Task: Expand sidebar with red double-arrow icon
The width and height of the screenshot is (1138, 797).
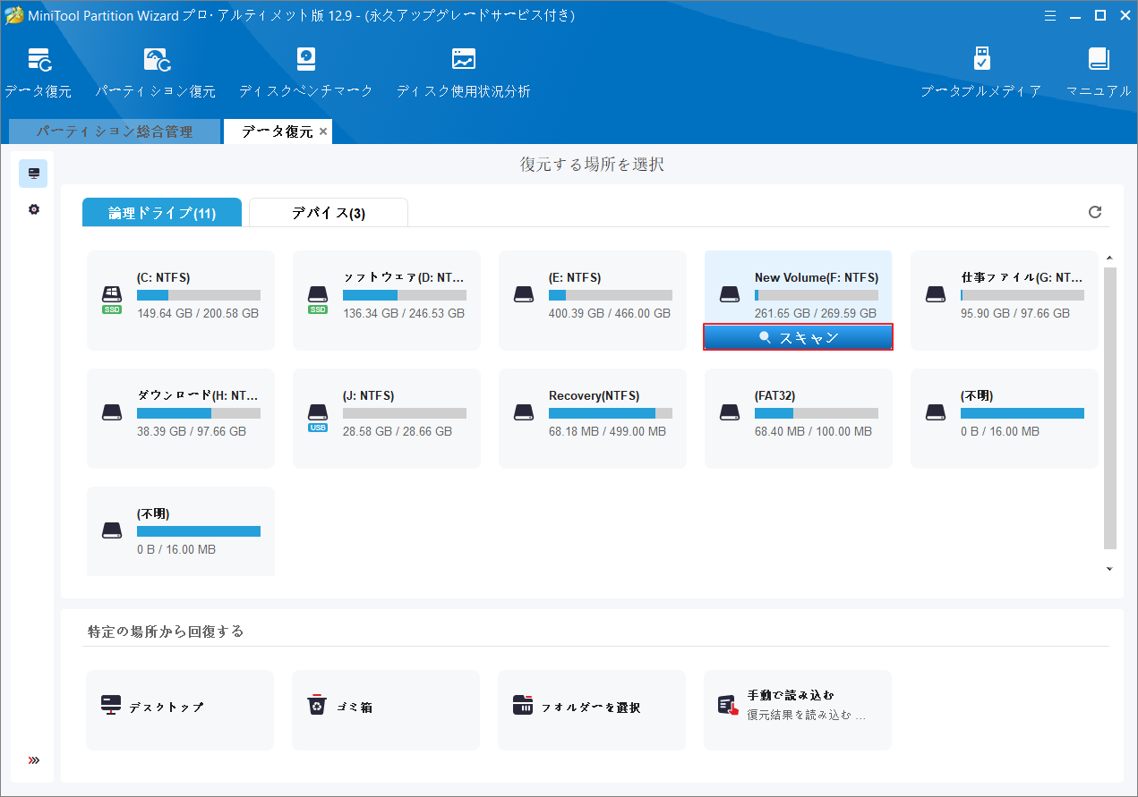Action: (x=34, y=760)
